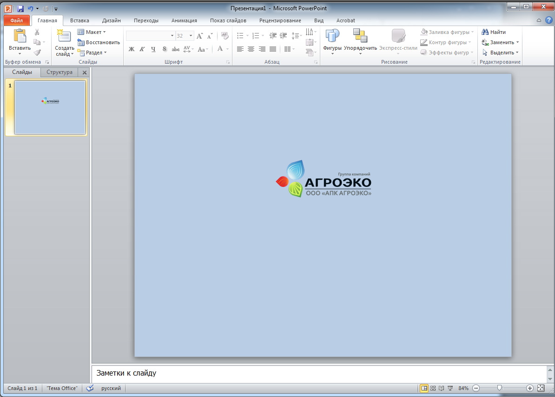The height and width of the screenshot is (397, 555).
Task: Open the Файл (File) tab
Action: tap(16, 20)
